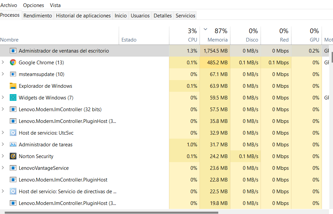Image resolution: width=333 pixels, height=214 pixels.
Task: Click the 0.2% GPU cell
Action: (307, 51)
